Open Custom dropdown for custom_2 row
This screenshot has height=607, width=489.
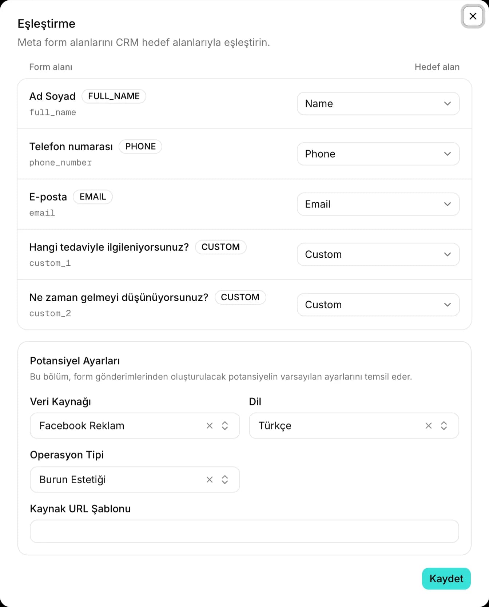point(378,305)
